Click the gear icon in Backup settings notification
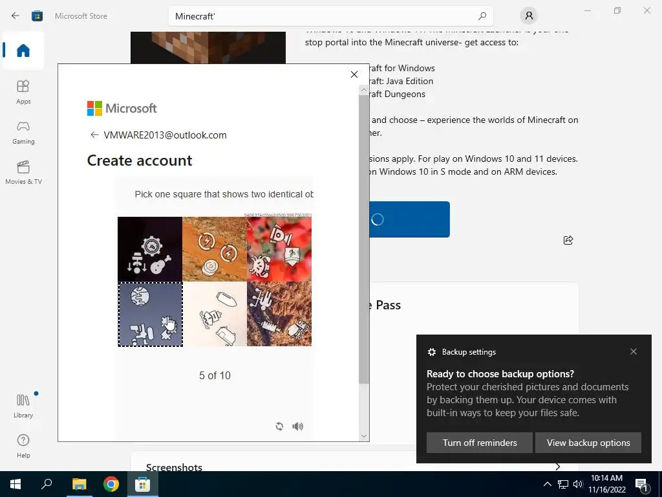662x497 pixels. pyautogui.click(x=431, y=352)
